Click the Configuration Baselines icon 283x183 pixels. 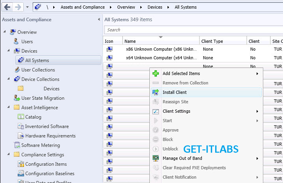point(20,174)
